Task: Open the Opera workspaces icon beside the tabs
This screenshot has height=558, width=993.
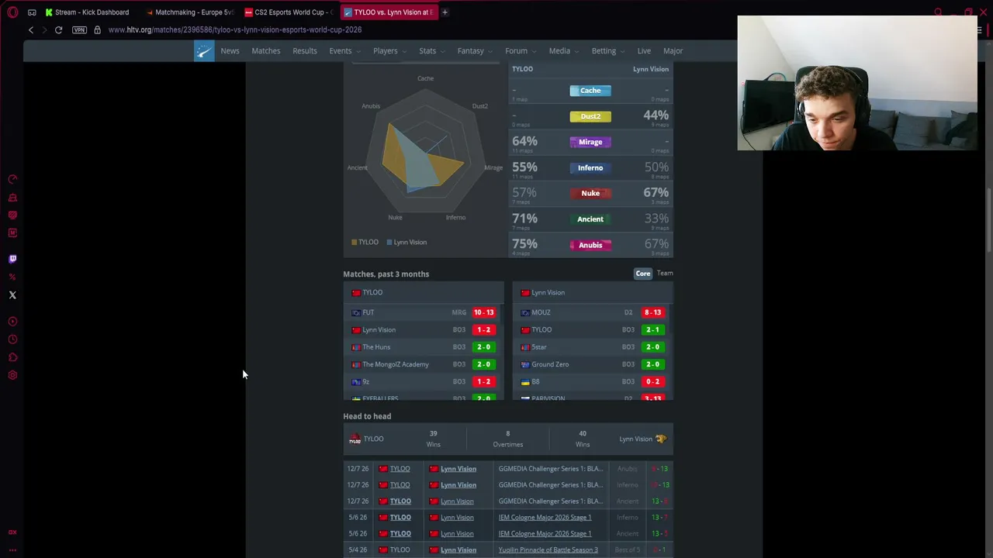Action: (32, 12)
